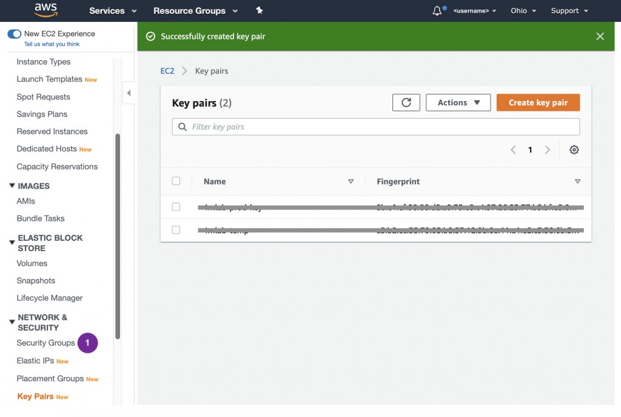Open Security Groups in the sidebar
Screen dimensions: 621x417
[x=45, y=343]
